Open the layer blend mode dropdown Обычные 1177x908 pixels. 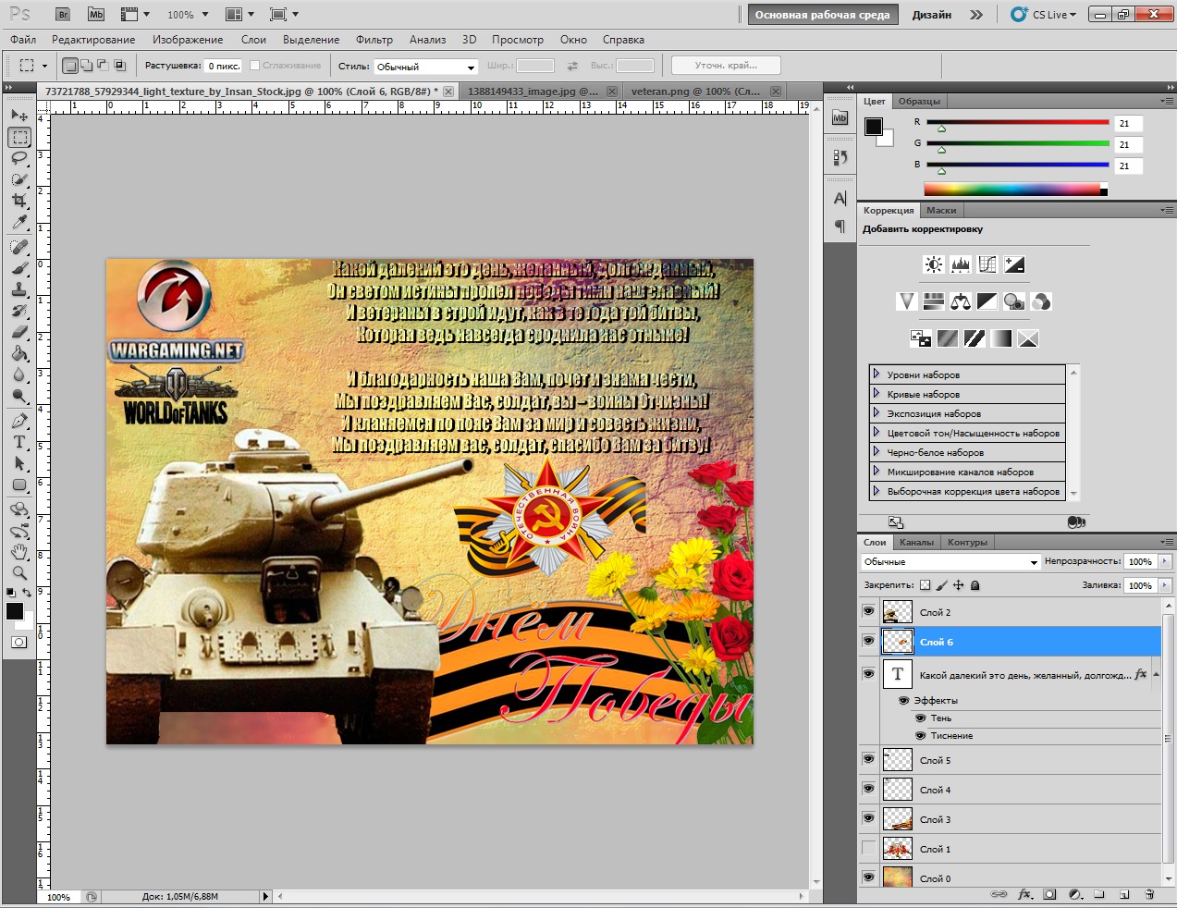tap(950, 562)
